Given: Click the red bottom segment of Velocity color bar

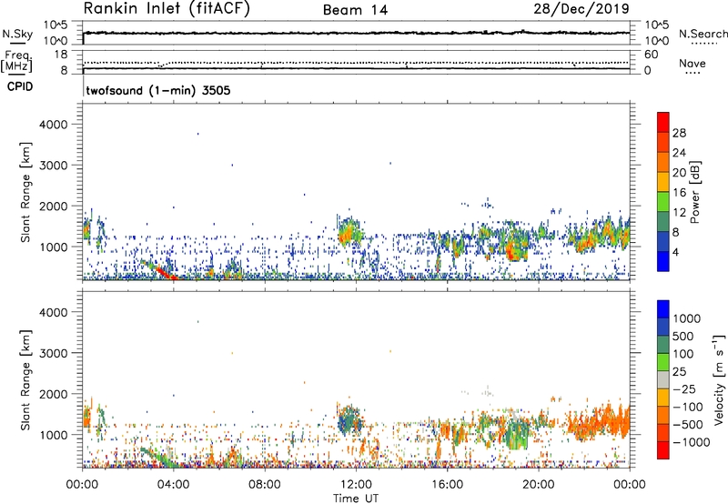Looking at the screenshot, I should pos(663,450).
